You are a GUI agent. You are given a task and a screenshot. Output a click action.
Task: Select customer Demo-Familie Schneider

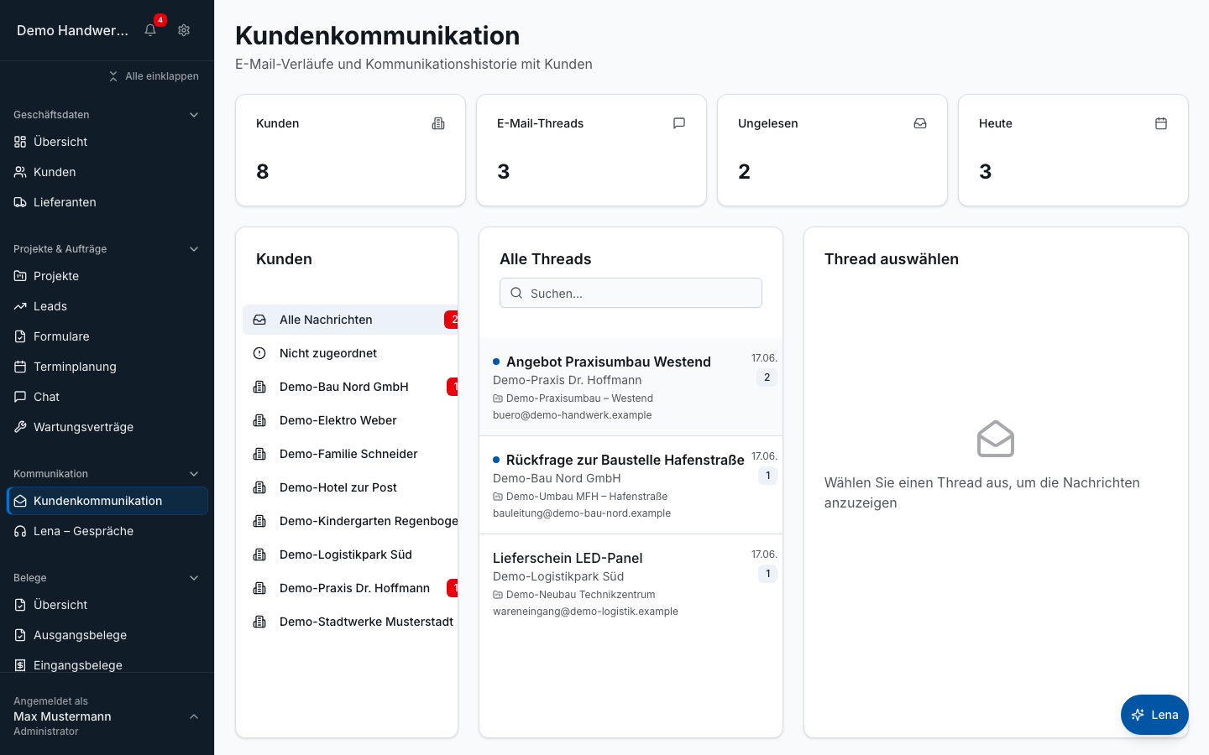[x=350, y=454]
